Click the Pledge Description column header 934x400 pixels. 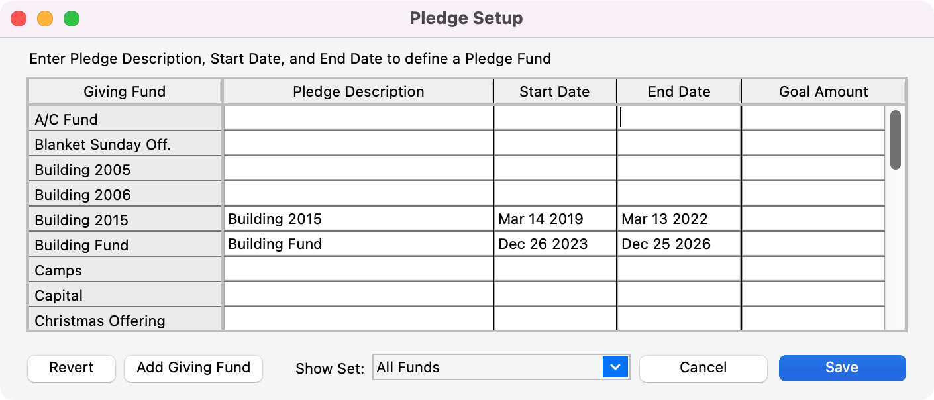(358, 91)
